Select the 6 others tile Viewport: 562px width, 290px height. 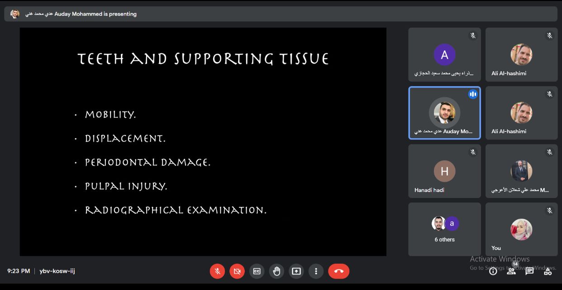[444, 229]
